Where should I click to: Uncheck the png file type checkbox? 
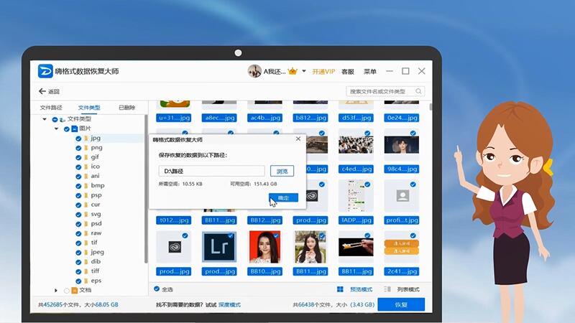tap(78, 148)
